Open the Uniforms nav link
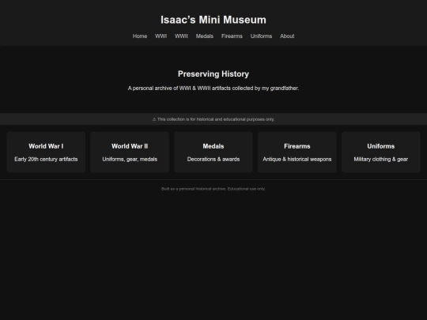The height and width of the screenshot is (320, 427). coord(261,36)
